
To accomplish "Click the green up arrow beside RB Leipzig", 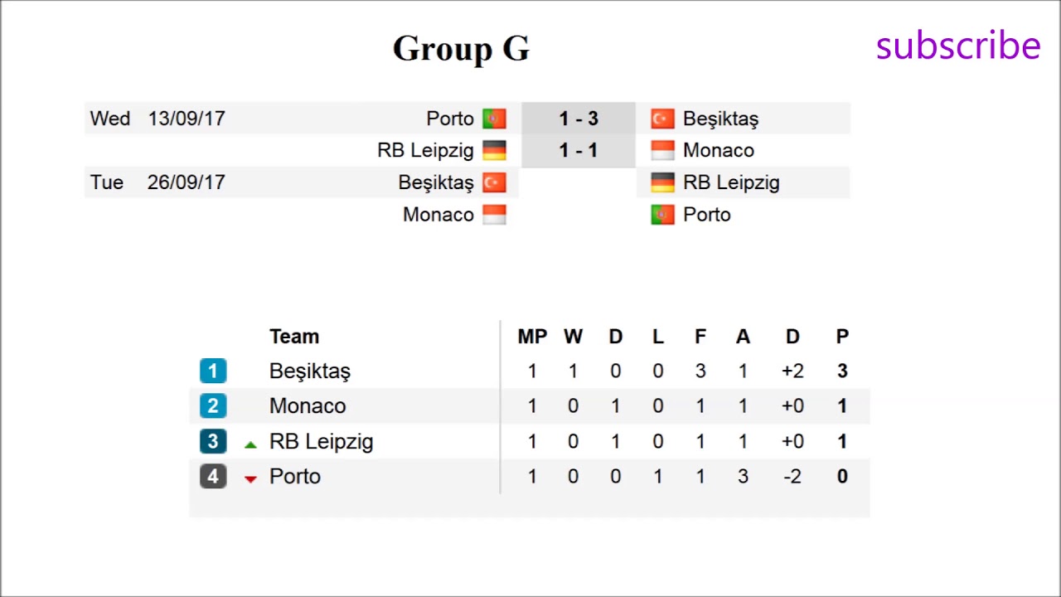I will click(250, 444).
